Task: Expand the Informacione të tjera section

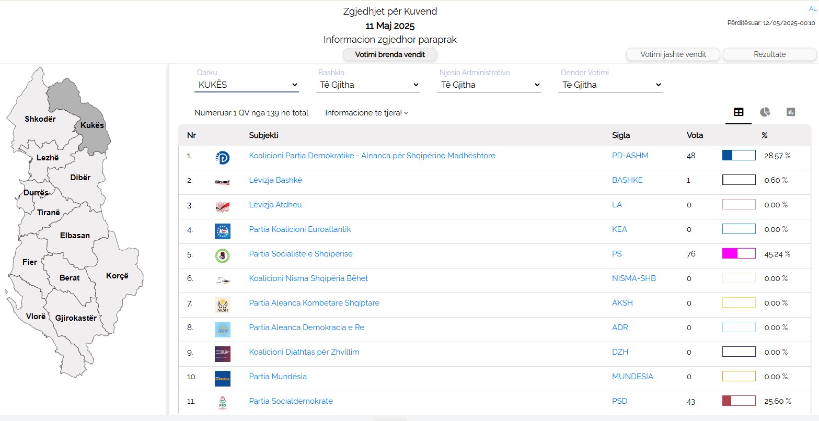Action: click(366, 113)
